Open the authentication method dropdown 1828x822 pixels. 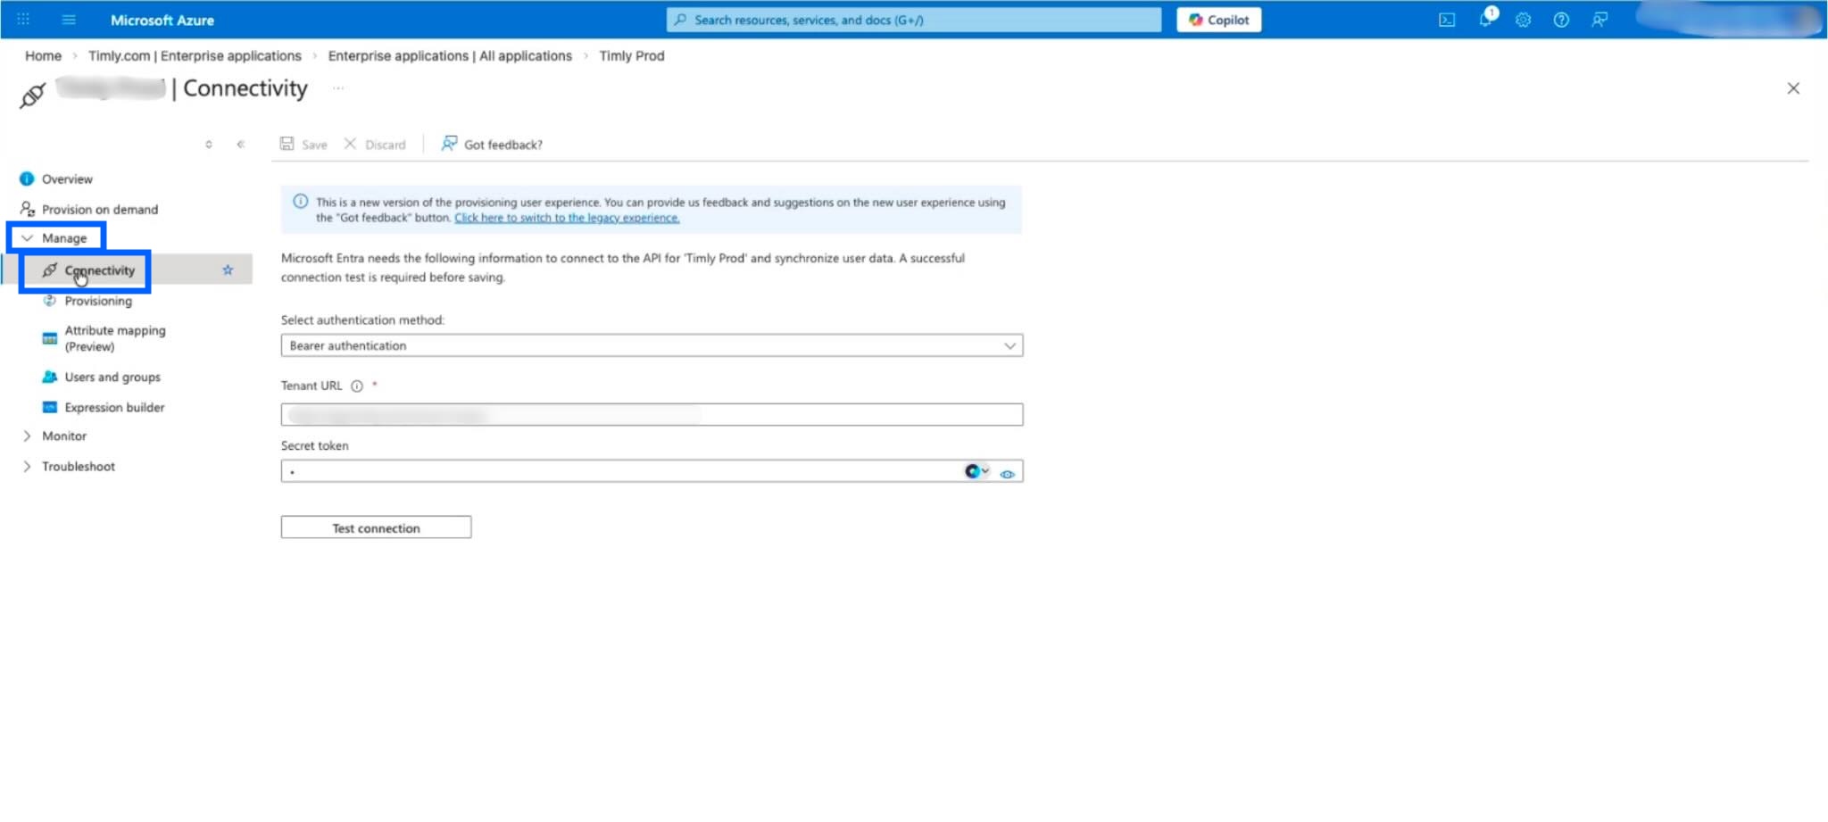652,345
